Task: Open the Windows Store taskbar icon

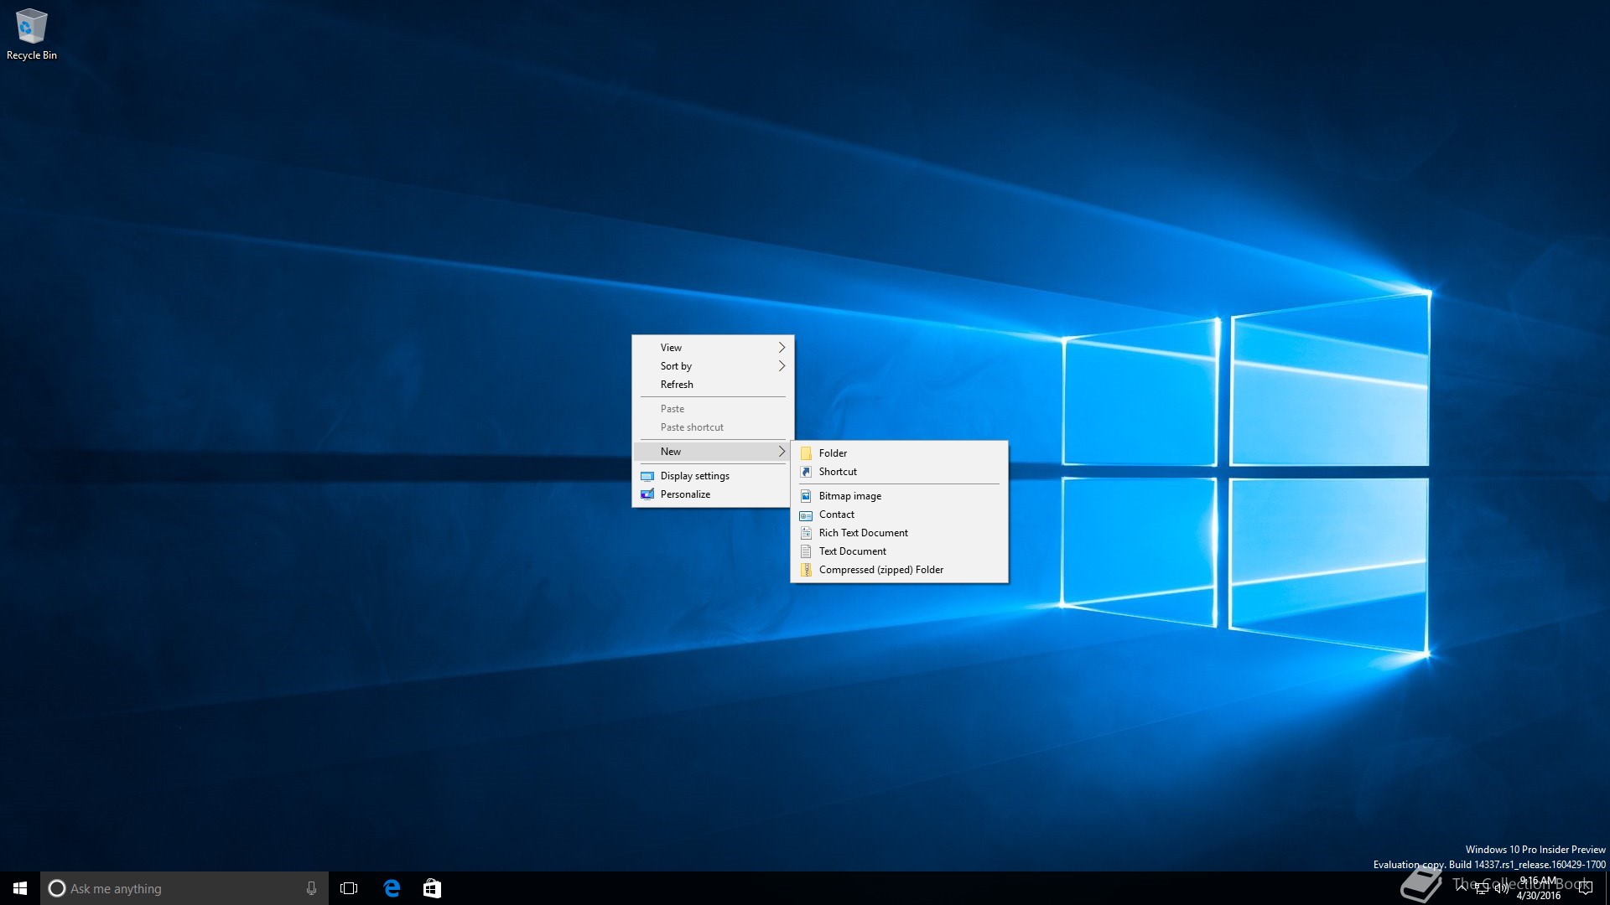Action: pos(432,888)
